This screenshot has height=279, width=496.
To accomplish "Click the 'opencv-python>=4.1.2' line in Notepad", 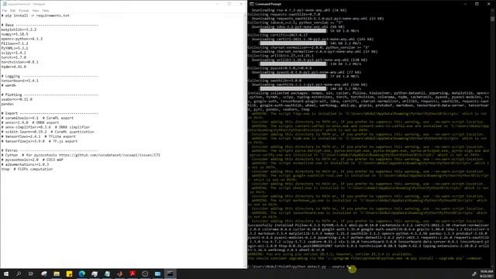I will click(x=22, y=39).
